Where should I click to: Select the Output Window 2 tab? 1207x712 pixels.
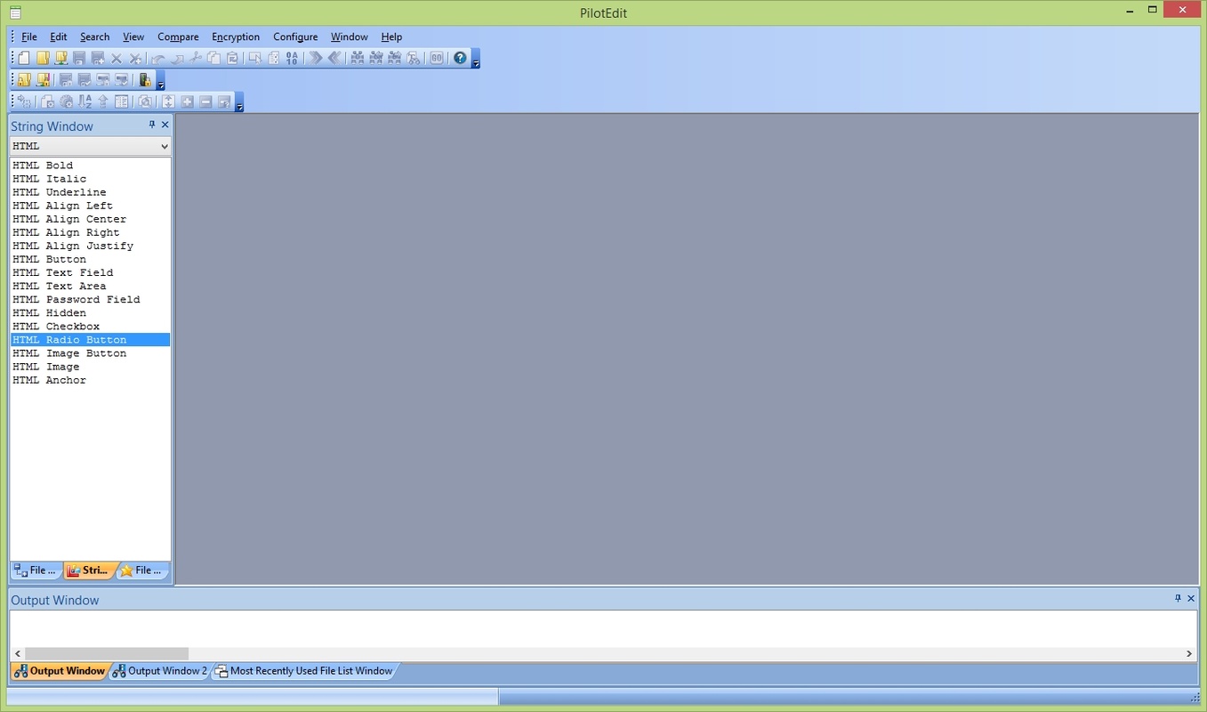(159, 671)
